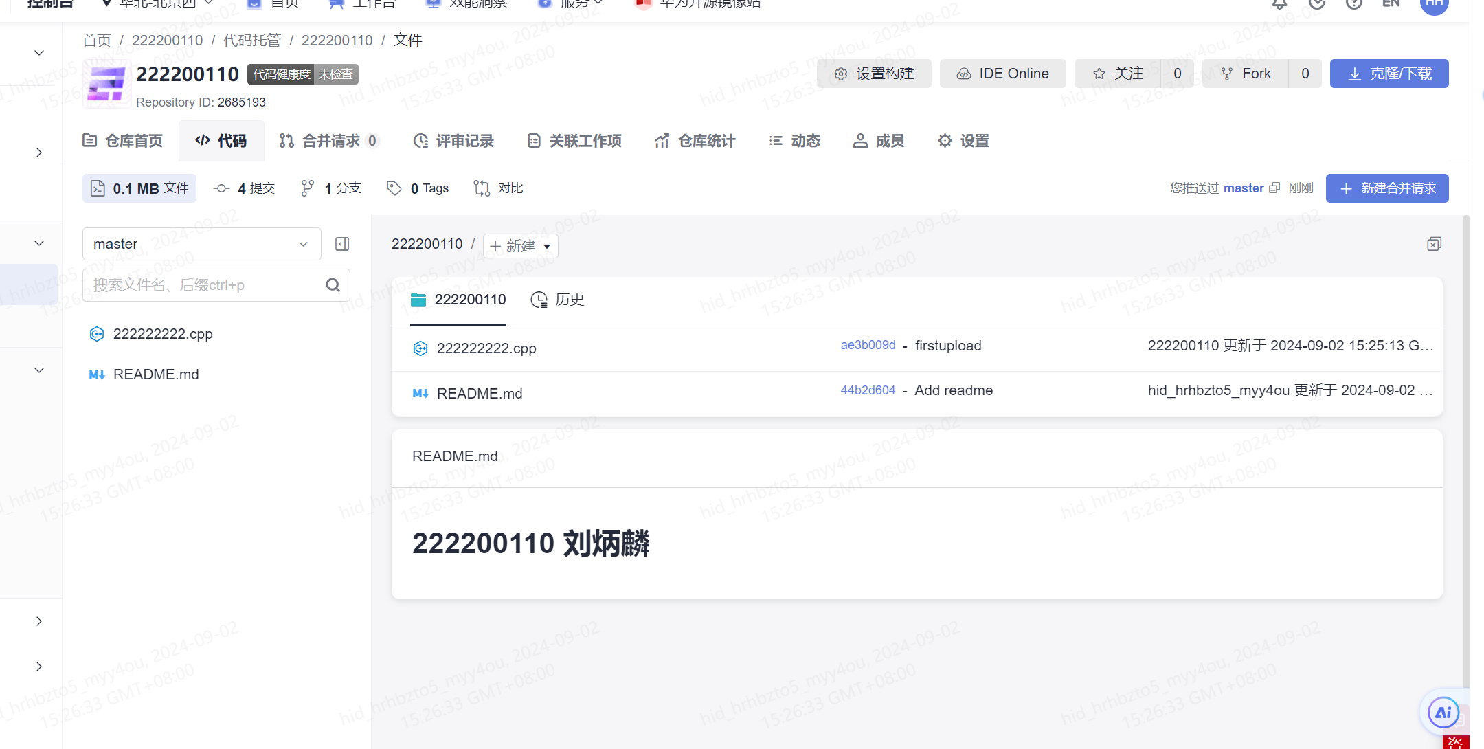Click the fullscreen icon at top right of file panel
Screen dimensions: 1484x749
tap(1434, 244)
